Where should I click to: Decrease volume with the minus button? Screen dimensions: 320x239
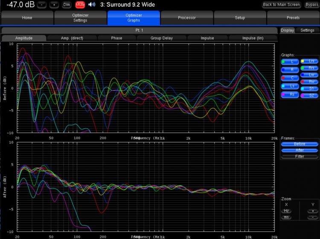point(42,5)
